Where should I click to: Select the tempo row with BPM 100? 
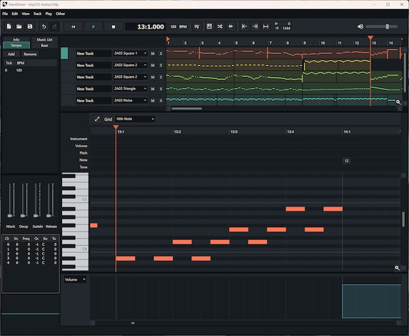(30, 70)
